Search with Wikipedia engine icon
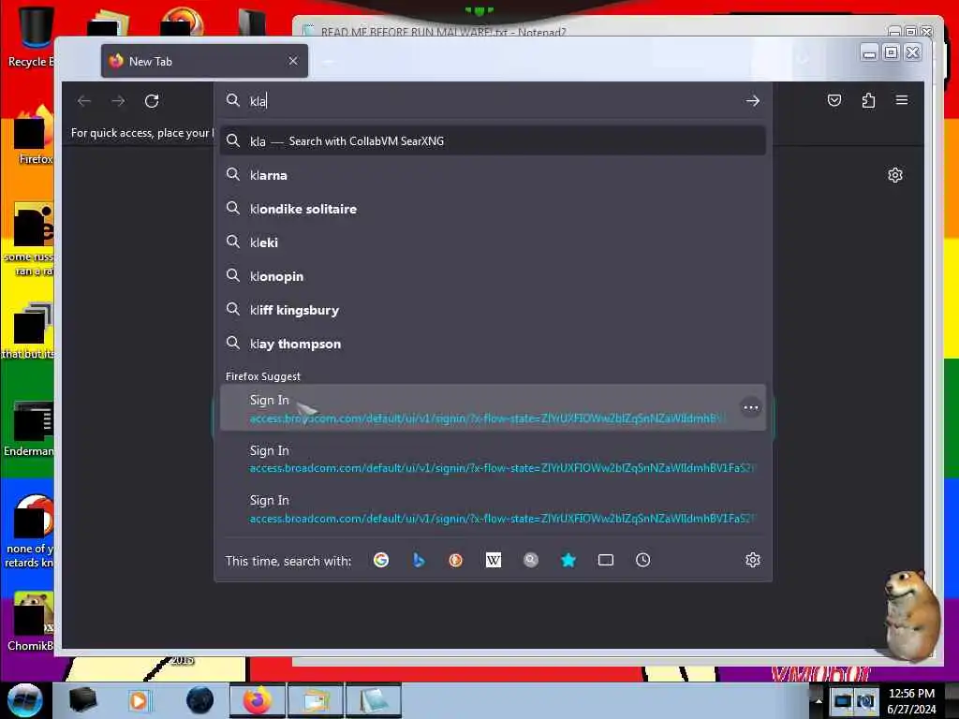959x719 pixels. (x=494, y=560)
